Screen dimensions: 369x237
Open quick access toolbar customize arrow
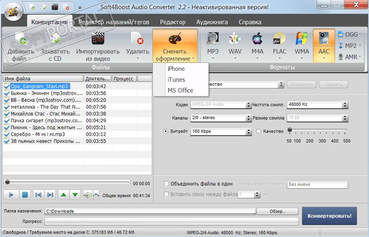(x=80, y=8)
